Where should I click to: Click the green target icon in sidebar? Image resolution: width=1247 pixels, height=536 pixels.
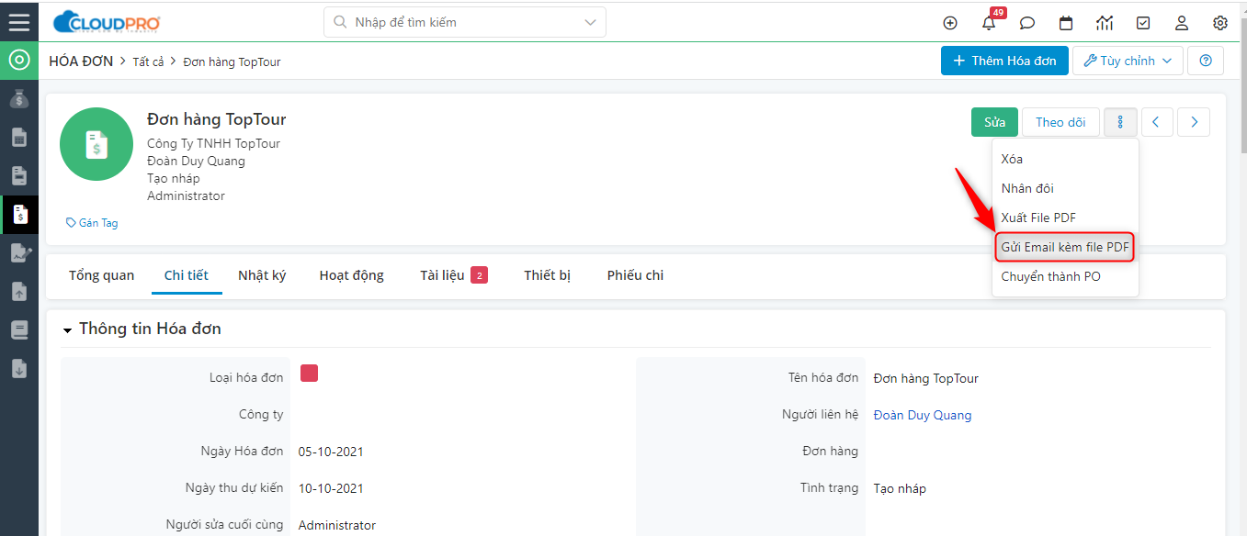(x=19, y=61)
